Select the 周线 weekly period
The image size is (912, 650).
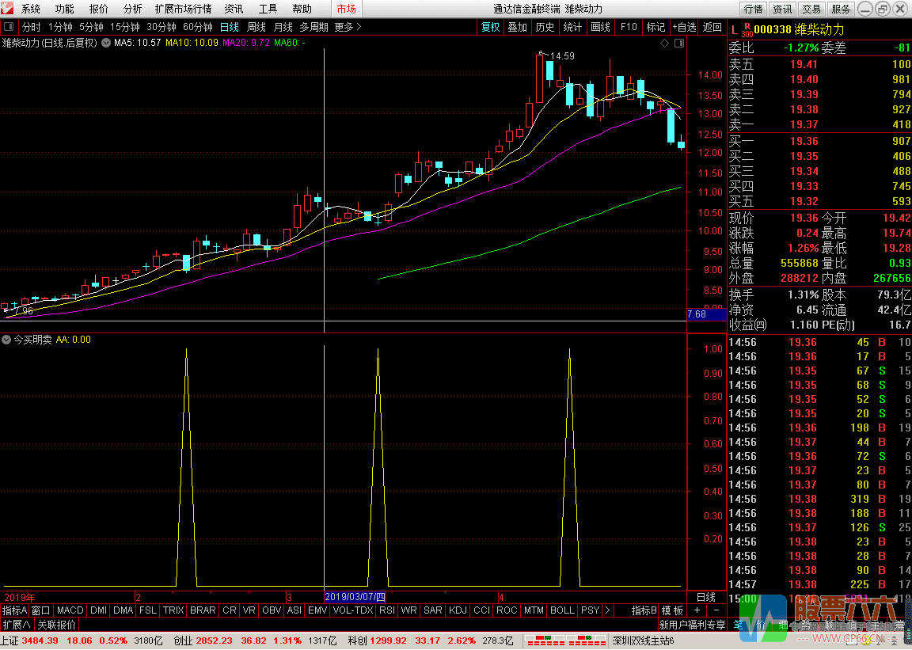tap(256, 27)
